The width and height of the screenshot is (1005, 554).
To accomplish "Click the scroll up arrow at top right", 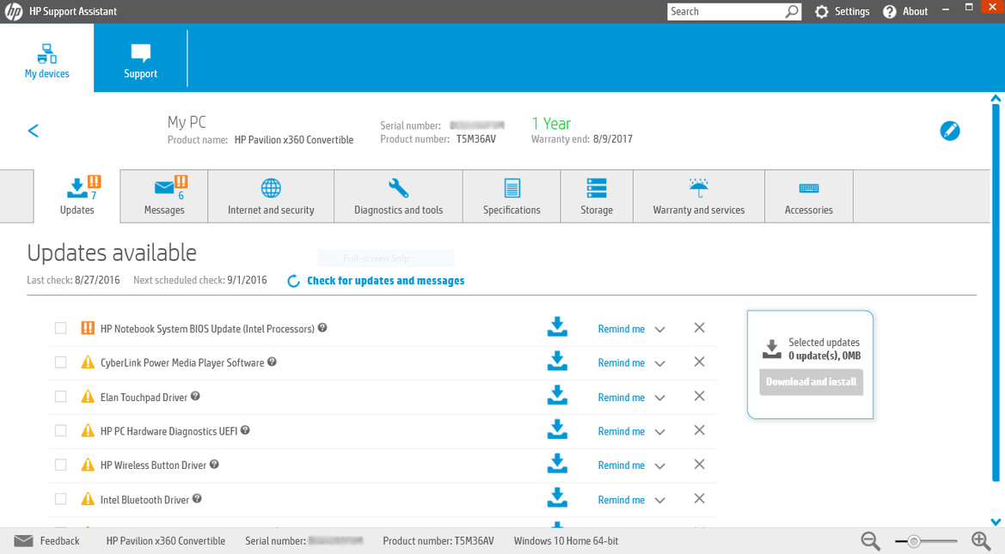I will (996, 98).
